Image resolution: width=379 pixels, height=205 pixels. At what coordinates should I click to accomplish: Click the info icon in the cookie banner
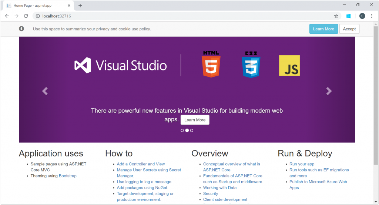click(21, 29)
